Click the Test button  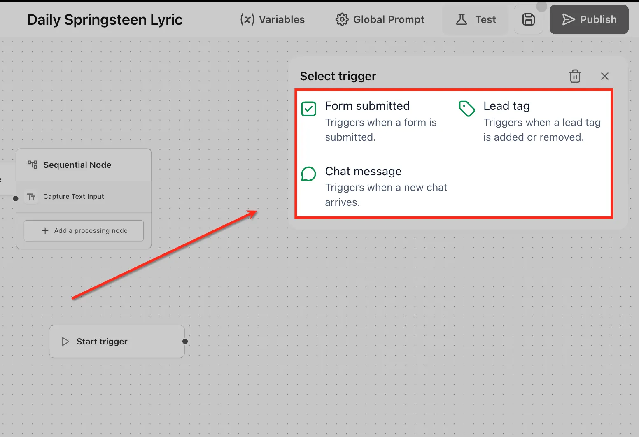click(475, 19)
